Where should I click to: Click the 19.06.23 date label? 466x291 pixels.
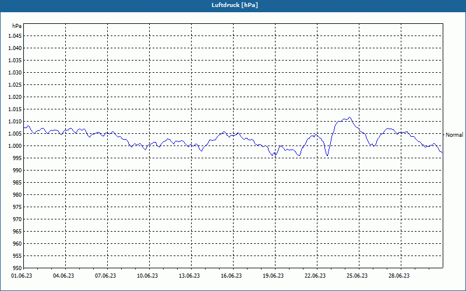pos(273,276)
